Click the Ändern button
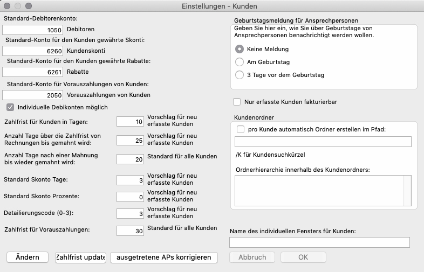 tap(28, 257)
